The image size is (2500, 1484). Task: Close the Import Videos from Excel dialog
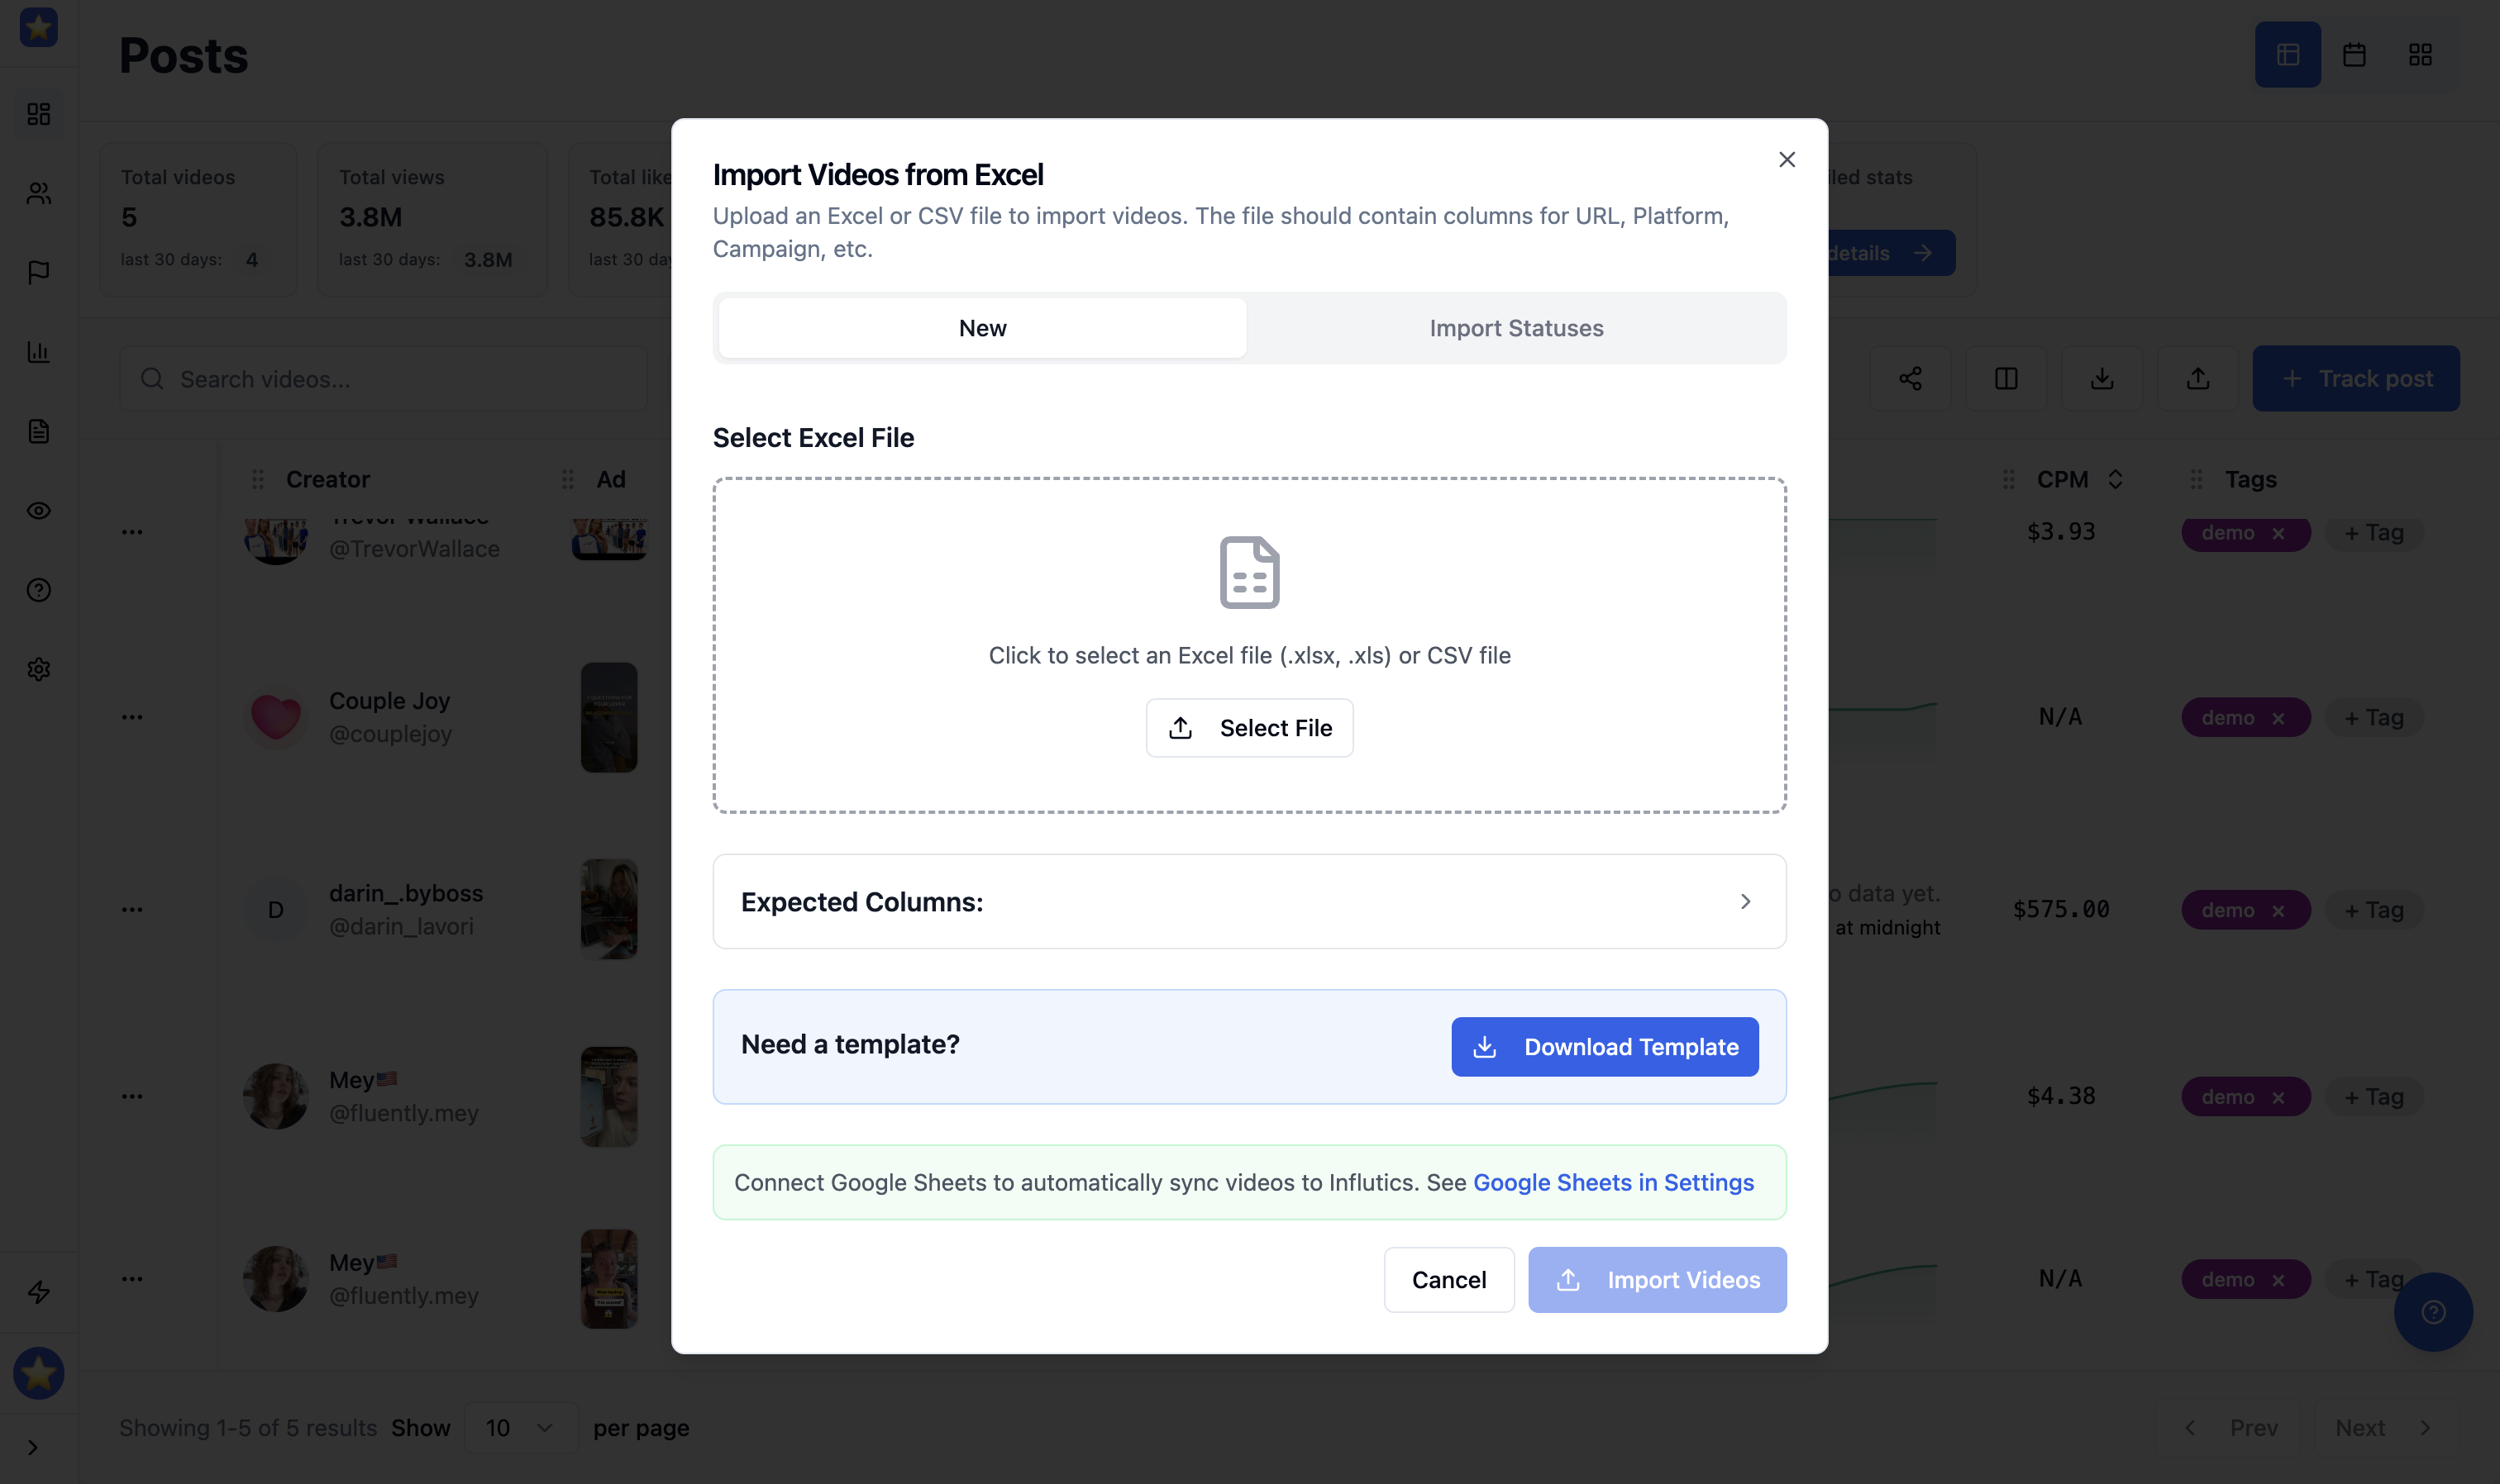click(x=1787, y=160)
